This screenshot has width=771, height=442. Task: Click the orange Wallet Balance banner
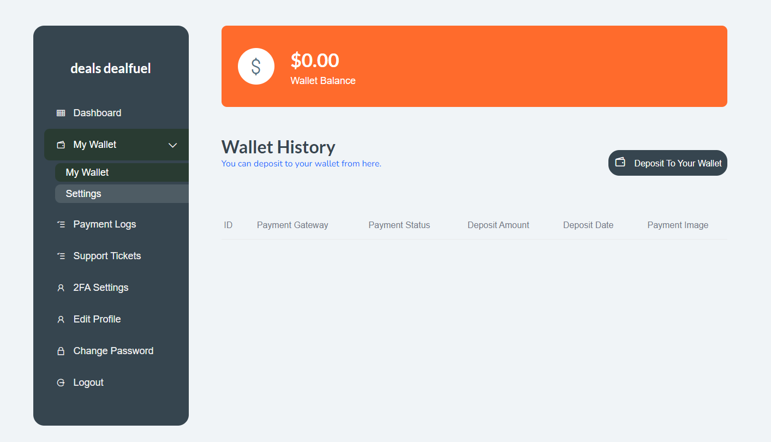coord(474,66)
